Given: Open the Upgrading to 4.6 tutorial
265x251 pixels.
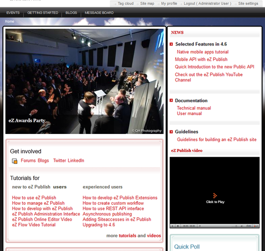Looking at the screenshot, I should tap(99, 225).
